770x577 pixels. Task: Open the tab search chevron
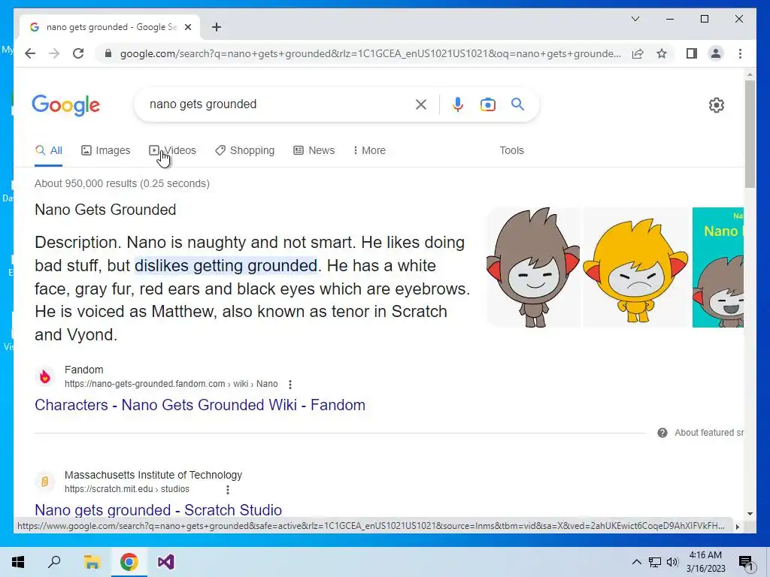point(635,19)
